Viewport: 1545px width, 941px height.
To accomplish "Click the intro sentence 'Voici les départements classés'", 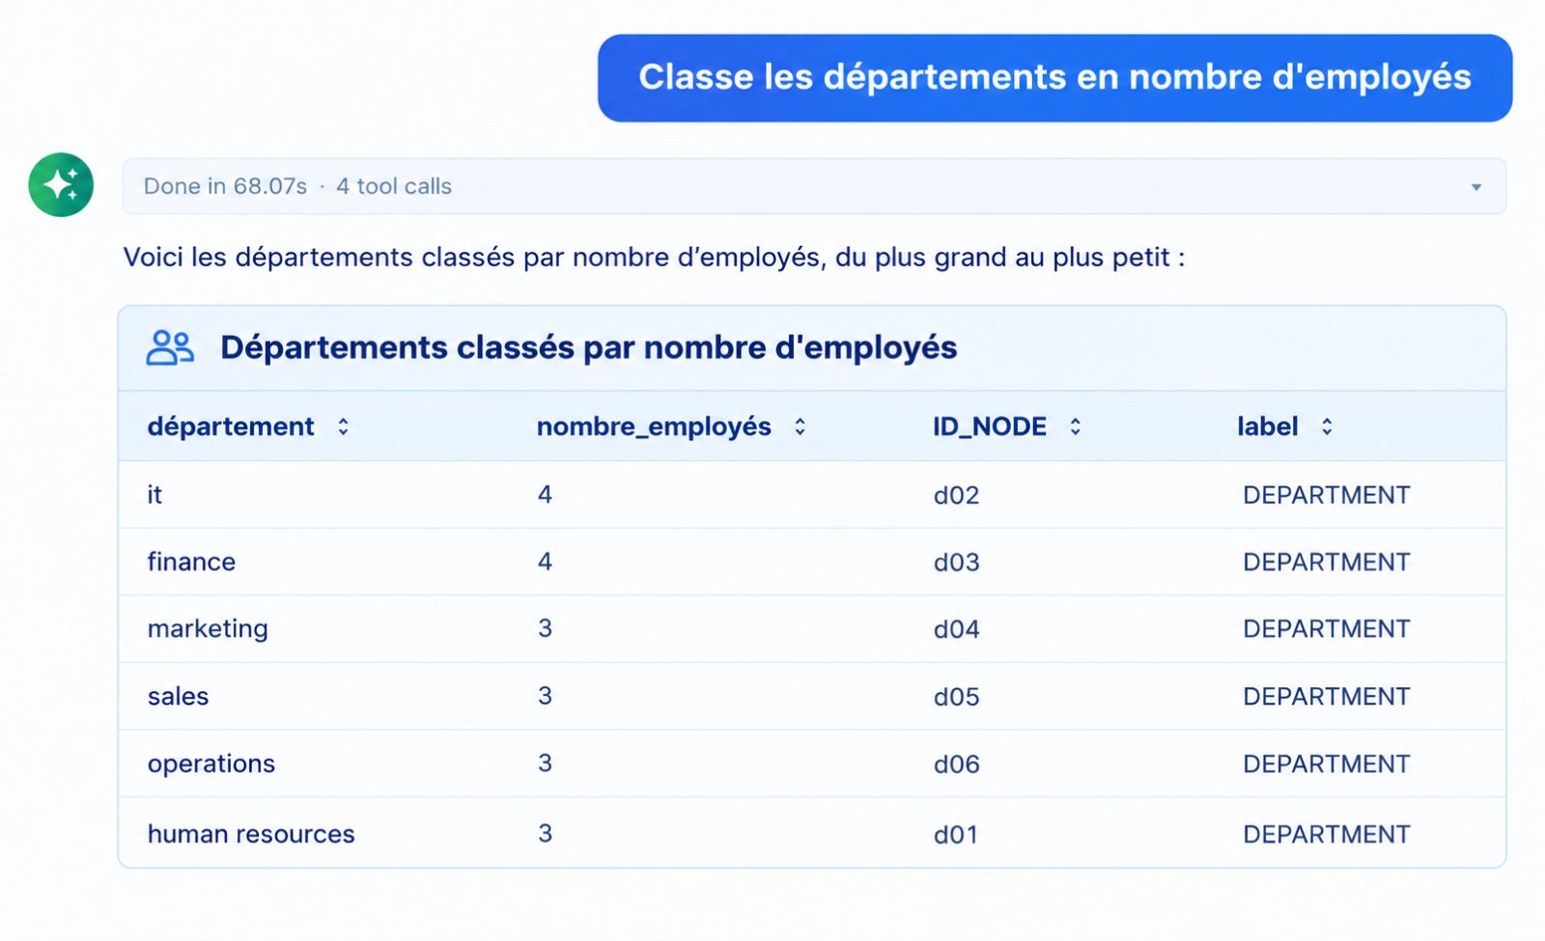I will (x=654, y=258).
